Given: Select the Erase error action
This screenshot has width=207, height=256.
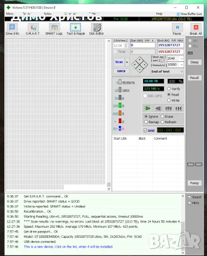Looking at the screenshot, I should [162, 116].
